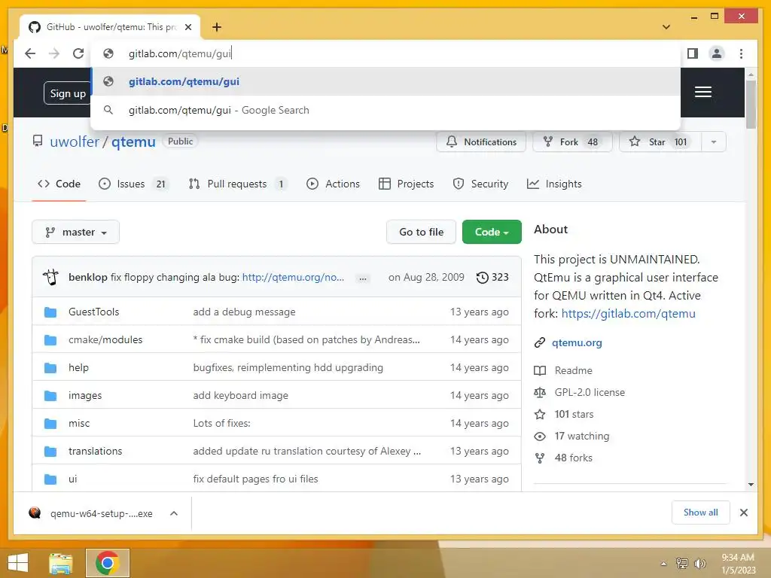Switch to Pull requests tab

(x=237, y=184)
